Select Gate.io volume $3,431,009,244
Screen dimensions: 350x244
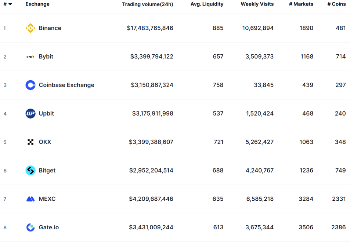151,227
